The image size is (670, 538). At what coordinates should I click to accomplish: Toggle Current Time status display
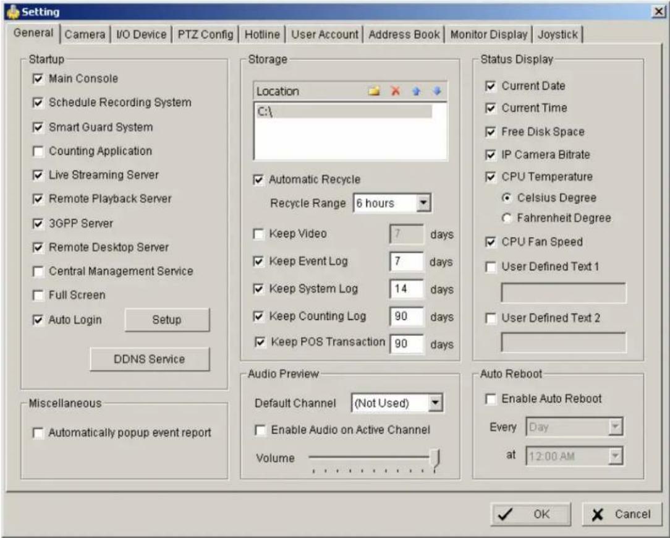pyautogui.click(x=491, y=108)
